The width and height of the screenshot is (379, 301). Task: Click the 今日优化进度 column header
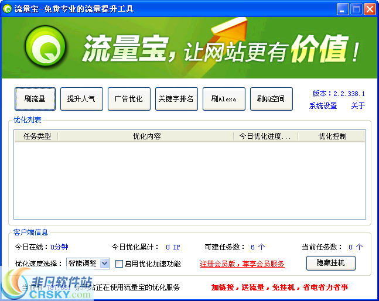click(265, 136)
